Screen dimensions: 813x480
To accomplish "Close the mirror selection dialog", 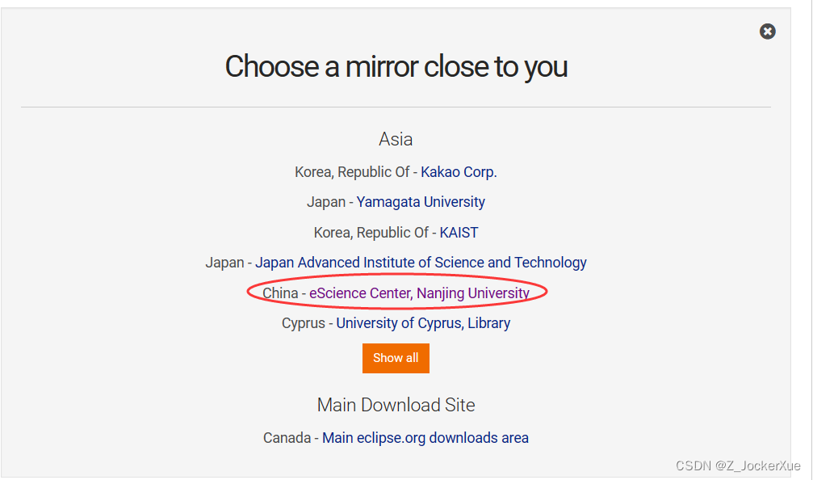I will (767, 32).
